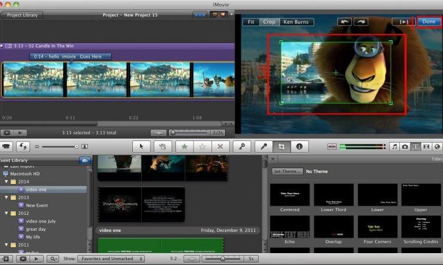Select the crop and rotate tool
The width and height of the screenshot is (443, 265).
point(281,146)
